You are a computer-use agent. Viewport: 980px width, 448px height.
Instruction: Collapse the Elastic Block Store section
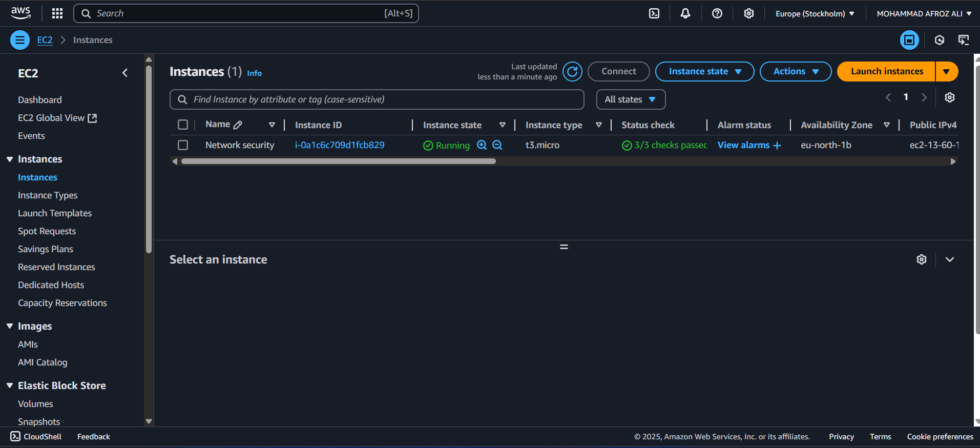point(10,385)
